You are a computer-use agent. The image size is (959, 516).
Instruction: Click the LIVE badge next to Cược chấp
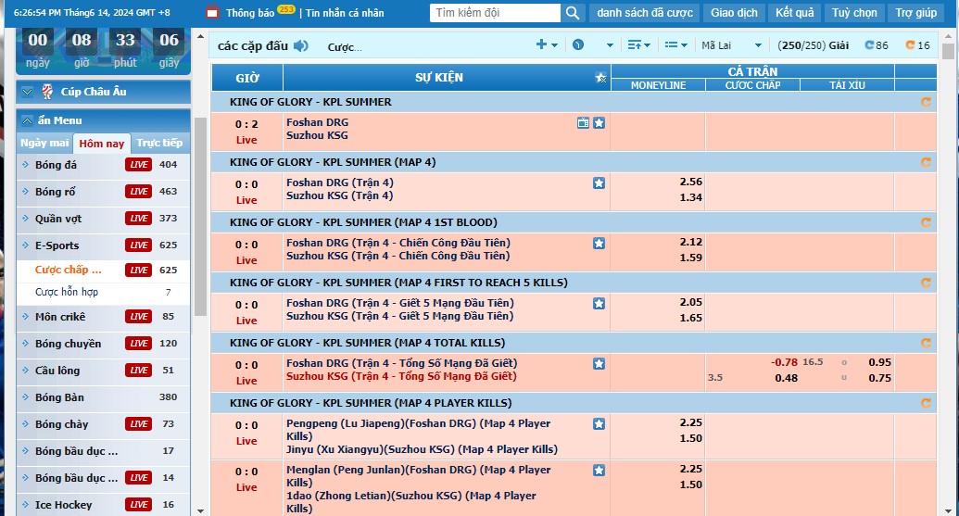click(x=138, y=270)
